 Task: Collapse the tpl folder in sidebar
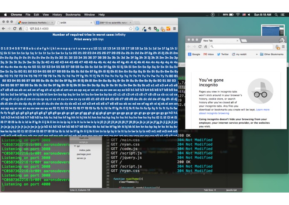(x=75, y=146)
